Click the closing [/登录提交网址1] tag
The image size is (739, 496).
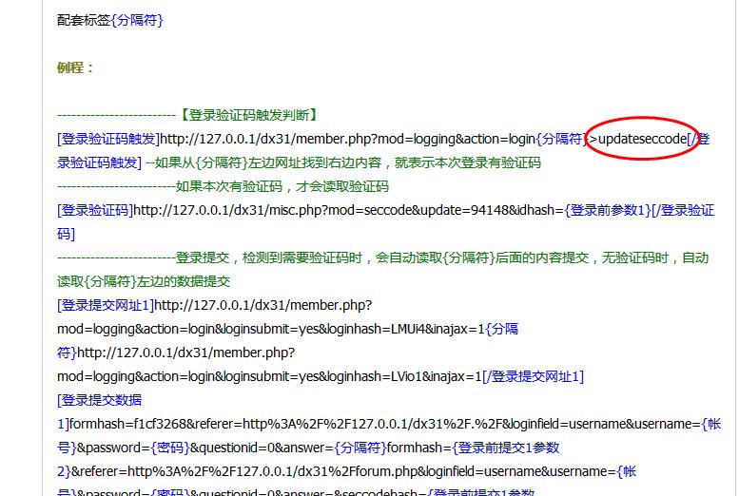point(533,376)
